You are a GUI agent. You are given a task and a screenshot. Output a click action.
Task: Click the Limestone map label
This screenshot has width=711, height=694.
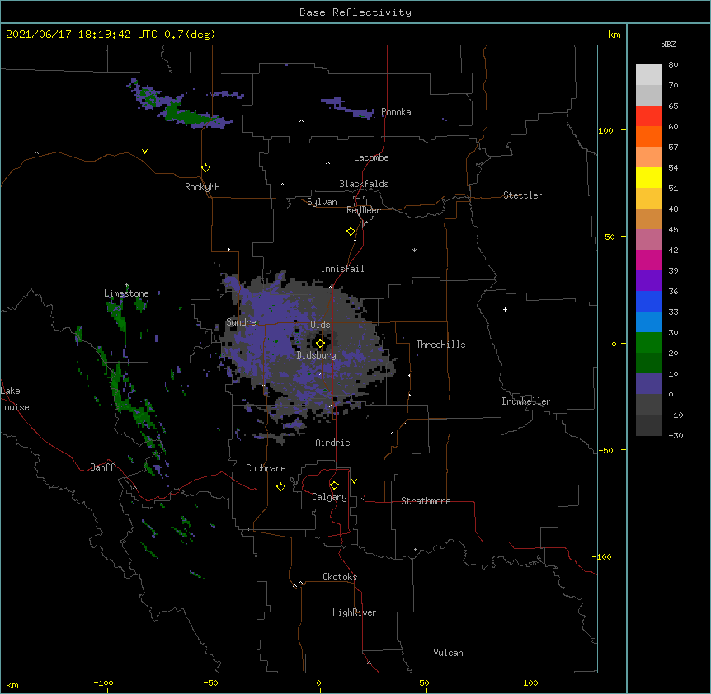click(126, 293)
